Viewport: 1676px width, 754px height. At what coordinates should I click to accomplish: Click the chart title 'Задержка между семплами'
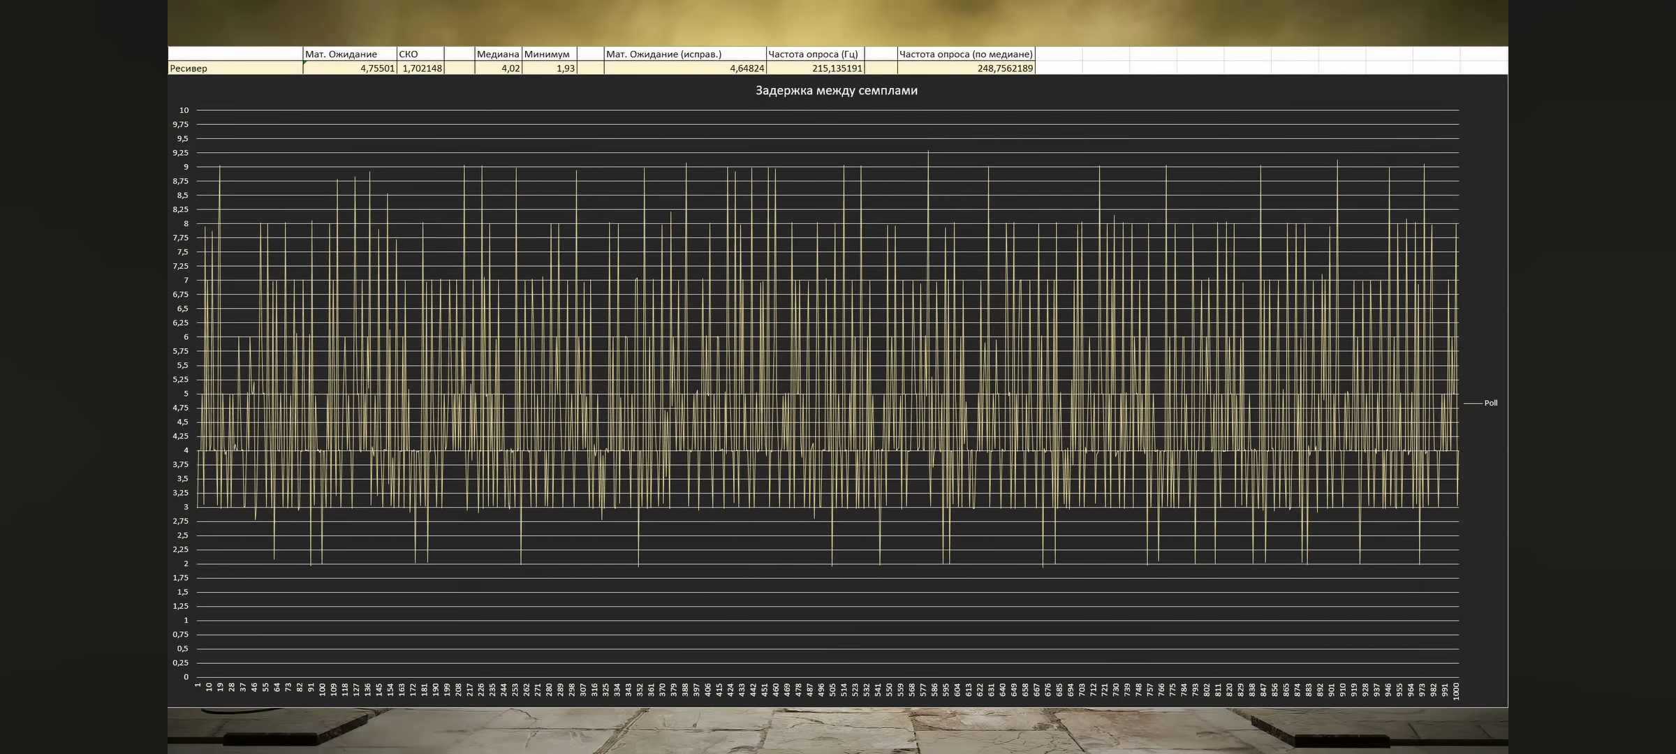tap(836, 91)
